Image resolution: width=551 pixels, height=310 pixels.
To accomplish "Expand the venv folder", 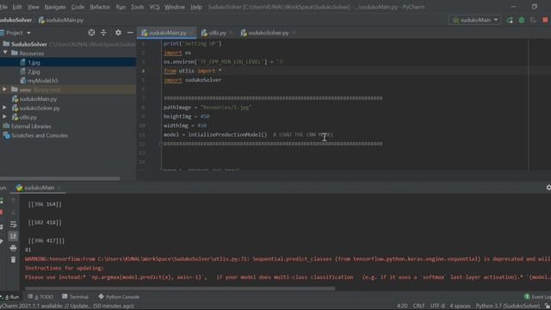I will pos(4,90).
